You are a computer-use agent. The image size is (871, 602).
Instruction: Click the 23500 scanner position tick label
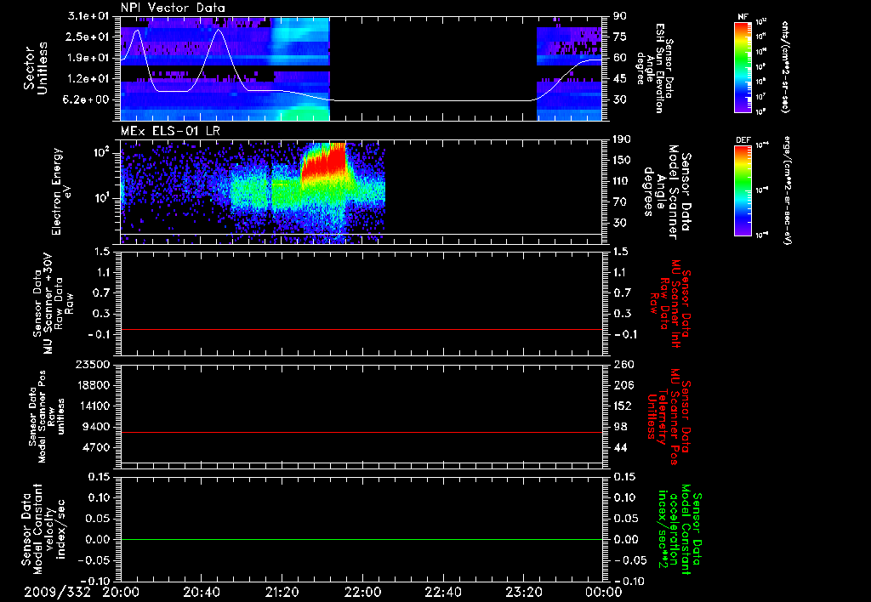click(93, 364)
